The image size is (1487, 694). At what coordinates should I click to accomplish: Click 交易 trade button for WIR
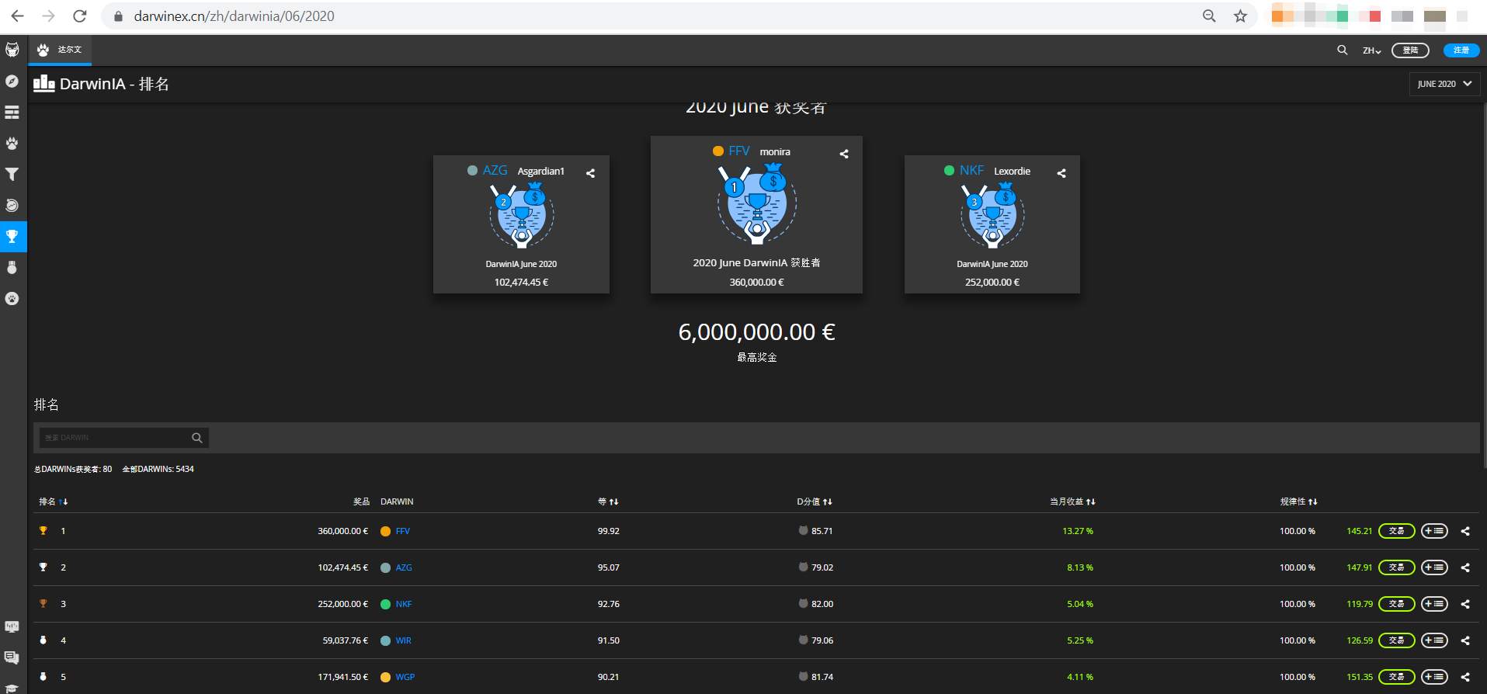click(1396, 640)
